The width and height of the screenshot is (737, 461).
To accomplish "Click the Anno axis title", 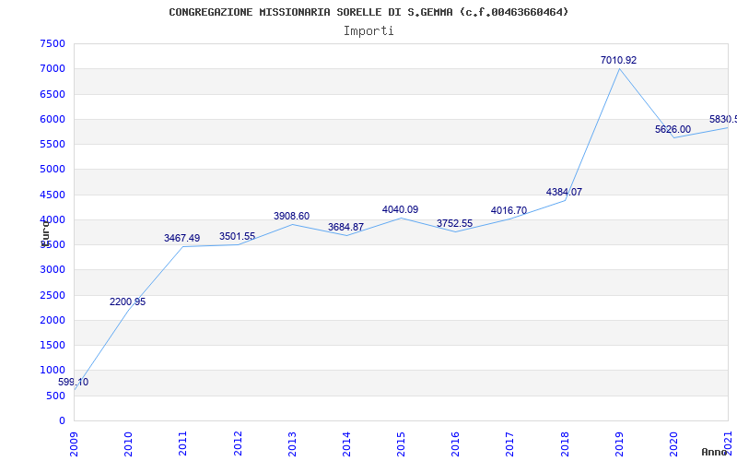I will (714, 452).
